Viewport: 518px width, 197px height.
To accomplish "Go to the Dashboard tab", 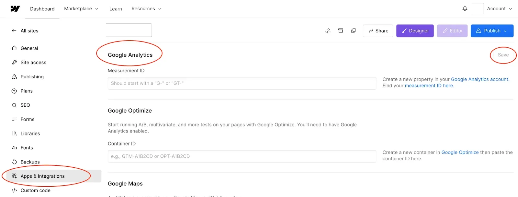I will point(42,9).
